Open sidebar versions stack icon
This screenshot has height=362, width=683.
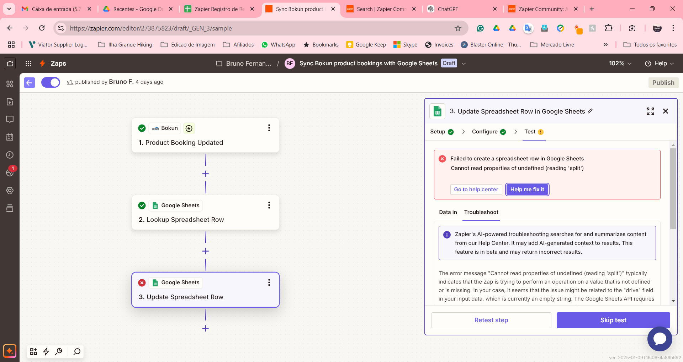(10, 208)
